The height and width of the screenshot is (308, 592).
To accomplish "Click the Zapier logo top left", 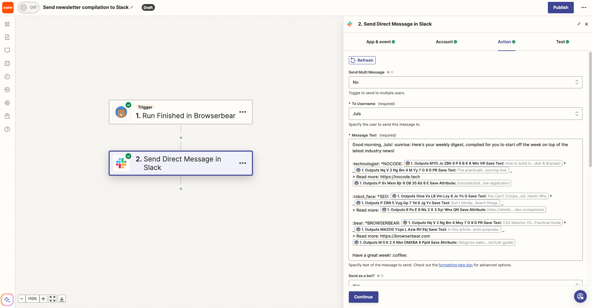I will click(8, 7).
